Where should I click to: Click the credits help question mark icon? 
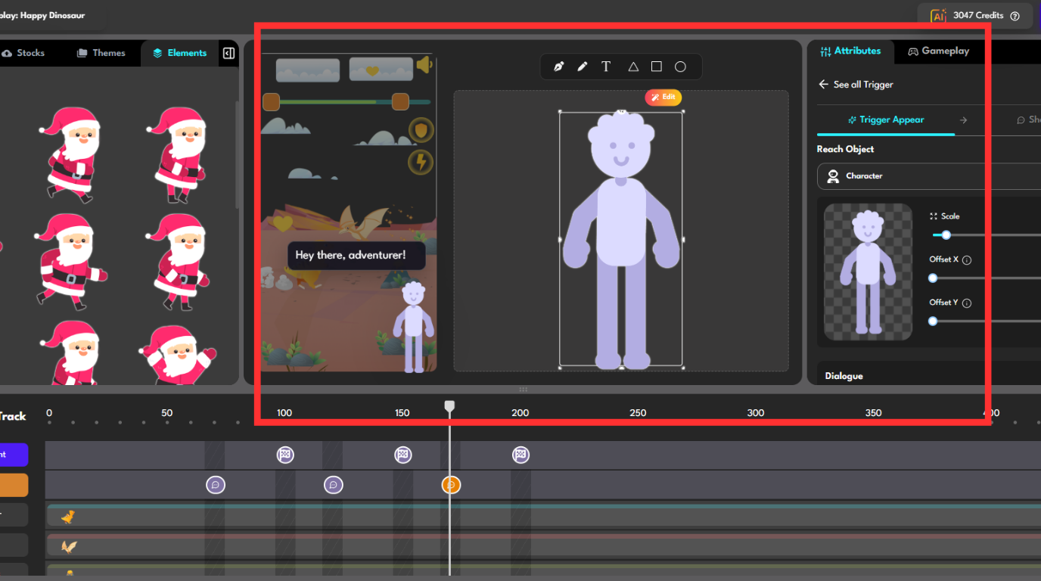tap(1015, 16)
